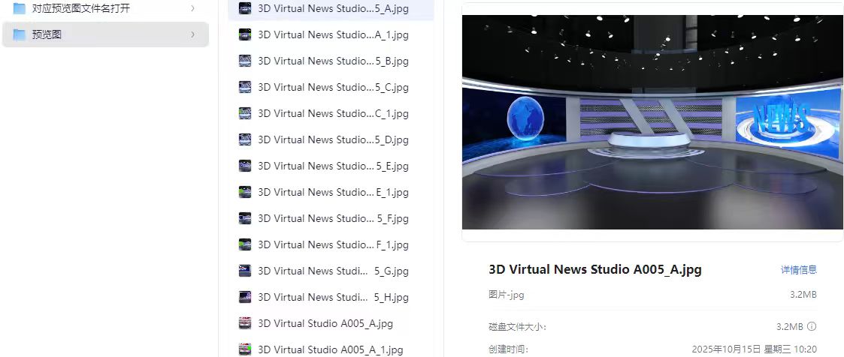Select file 3D Virtual News Studio...E_1.jpg

click(331, 192)
